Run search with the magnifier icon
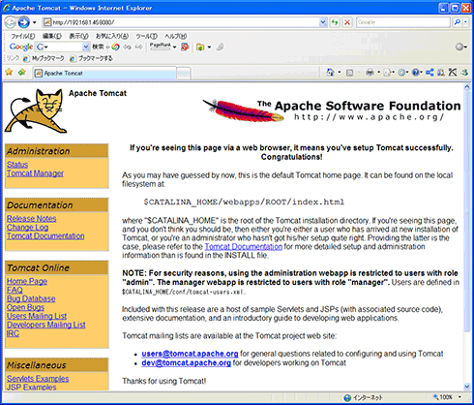 (x=457, y=22)
